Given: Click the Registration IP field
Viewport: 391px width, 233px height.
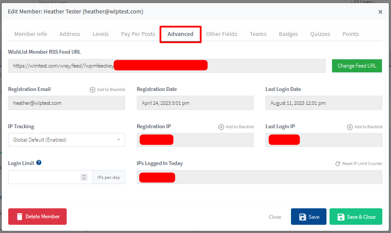Looking at the screenshot, I should (x=195, y=140).
